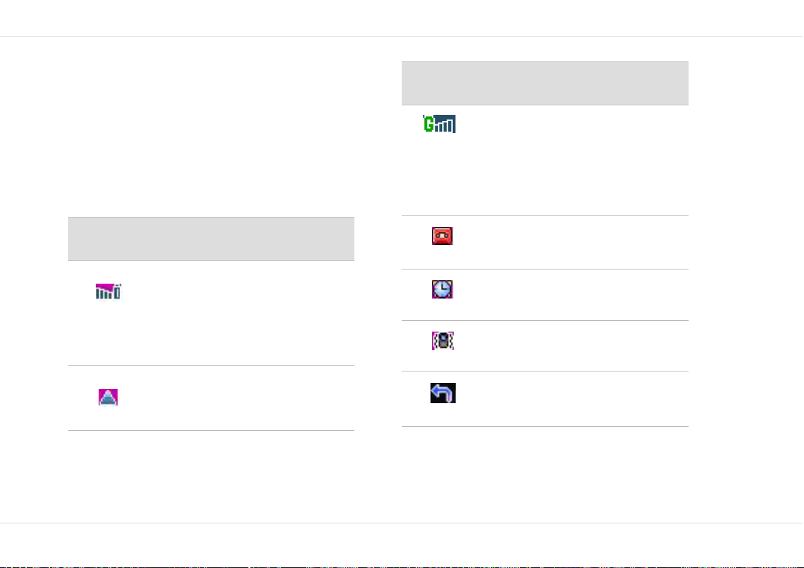The width and height of the screenshot is (804, 568).
Task: Click the vibrating phone icon
Action: click(x=443, y=340)
